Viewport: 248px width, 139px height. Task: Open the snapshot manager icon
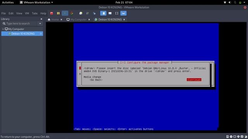(x=94, y=14)
